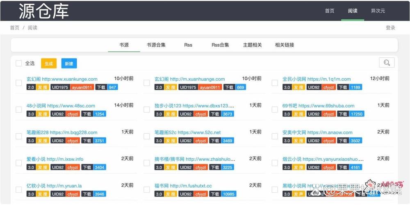Click the 下载 10985 download badge

click(223, 194)
